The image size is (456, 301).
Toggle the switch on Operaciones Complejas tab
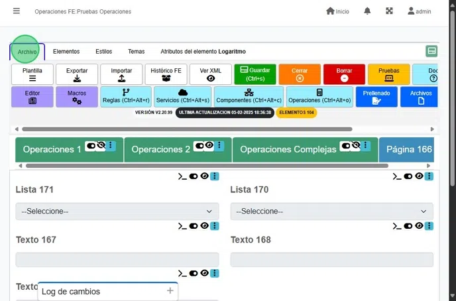point(346,146)
